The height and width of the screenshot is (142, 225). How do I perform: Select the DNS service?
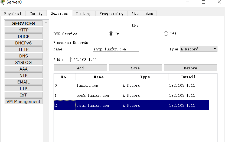[x=24, y=56]
